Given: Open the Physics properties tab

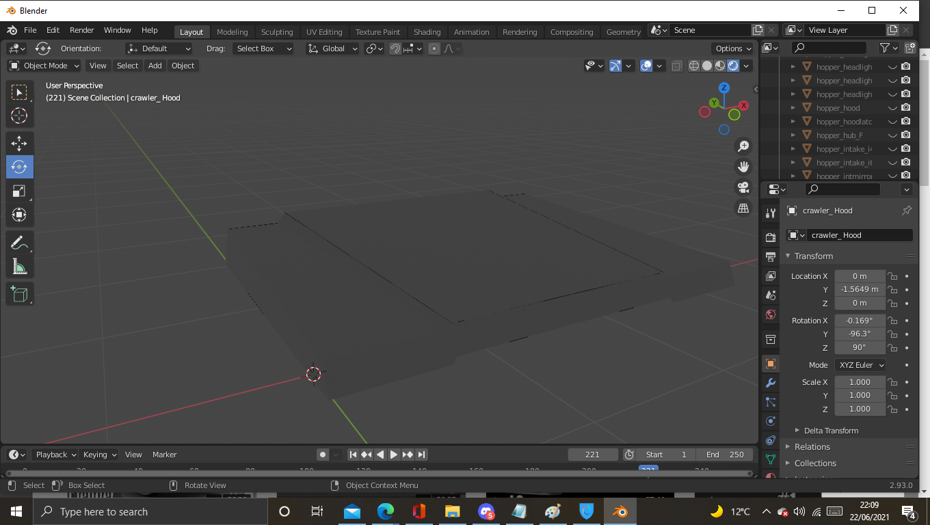Looking at the screenshot, I should [771, 421].
